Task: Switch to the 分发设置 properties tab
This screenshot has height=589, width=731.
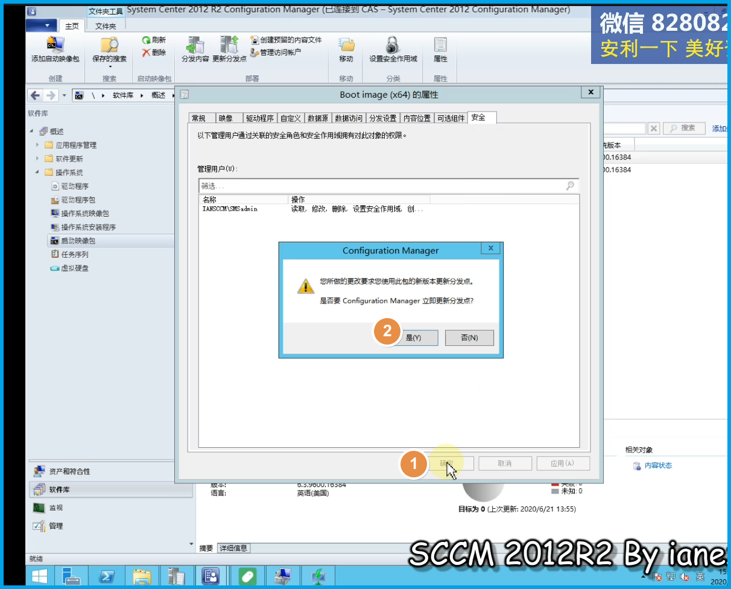Action: pos(383,118)
